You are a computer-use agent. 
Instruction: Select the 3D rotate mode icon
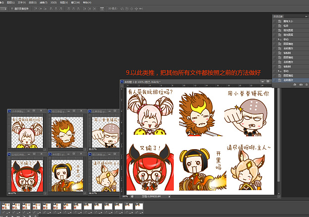(122, 8)
